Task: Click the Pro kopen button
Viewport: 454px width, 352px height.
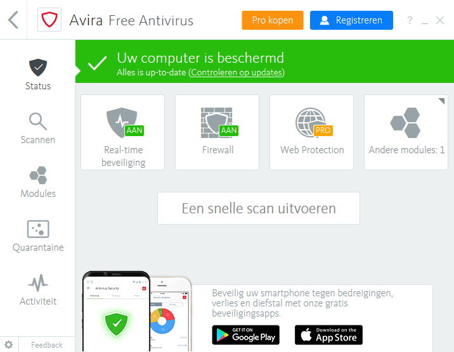Action: coord(273,20)
